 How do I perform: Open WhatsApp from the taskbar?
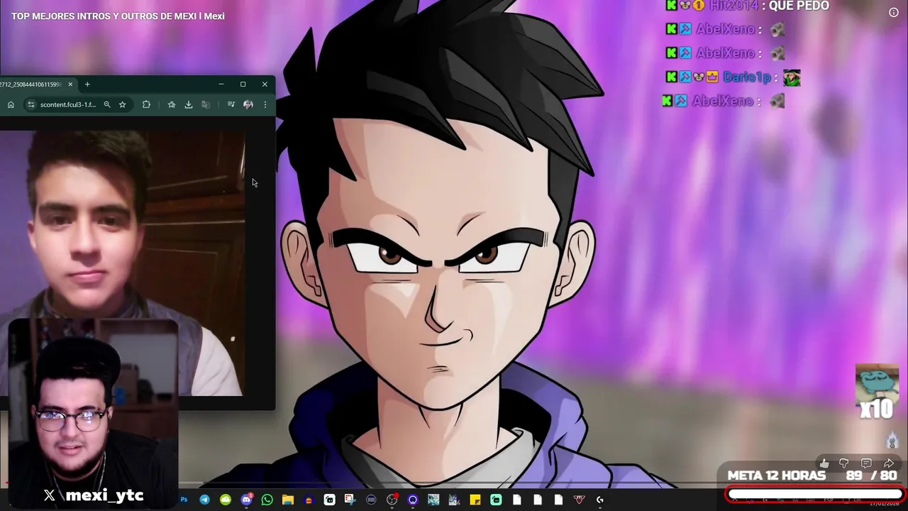(x=267, y=500)
